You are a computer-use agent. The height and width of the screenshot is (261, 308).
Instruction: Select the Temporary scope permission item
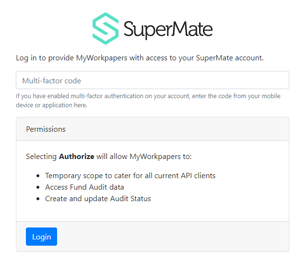(x=130, y=176)
